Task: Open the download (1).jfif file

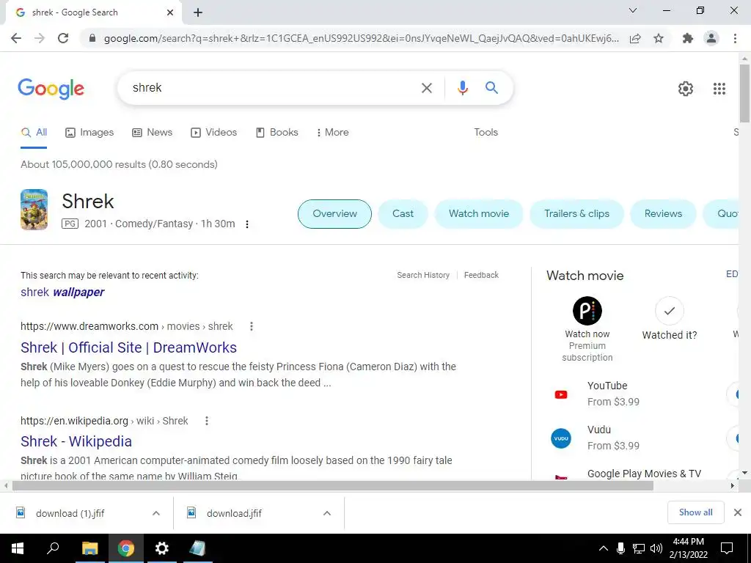Action: pos(70,513)
